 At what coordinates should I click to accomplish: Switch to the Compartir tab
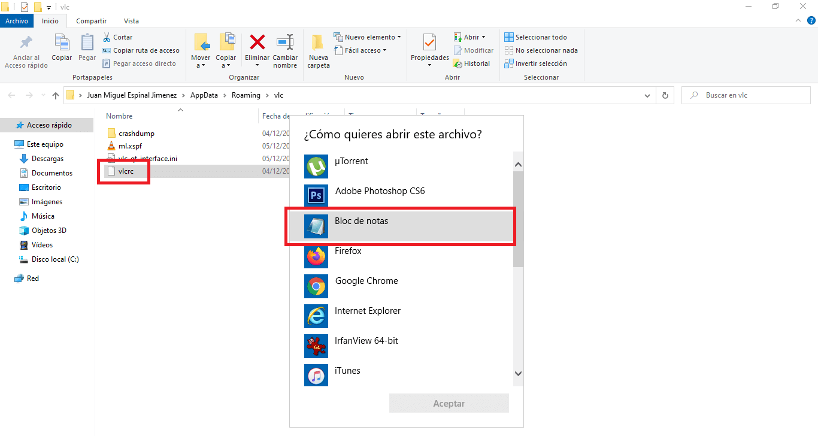[x=91, y=21]
